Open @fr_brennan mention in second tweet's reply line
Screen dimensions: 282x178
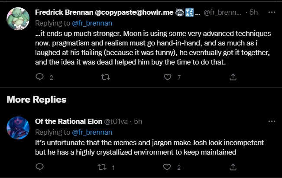92,132
